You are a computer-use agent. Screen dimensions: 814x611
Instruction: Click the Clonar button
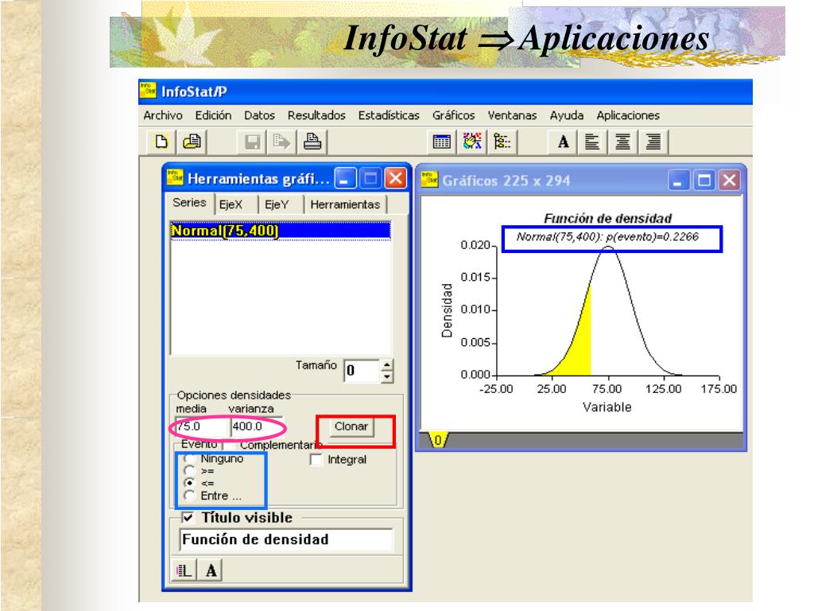point(351,426)
